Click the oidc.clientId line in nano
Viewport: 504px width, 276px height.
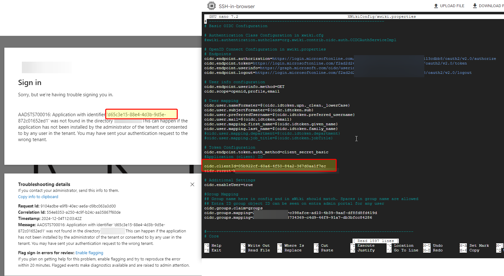click(x=265, y=166)
